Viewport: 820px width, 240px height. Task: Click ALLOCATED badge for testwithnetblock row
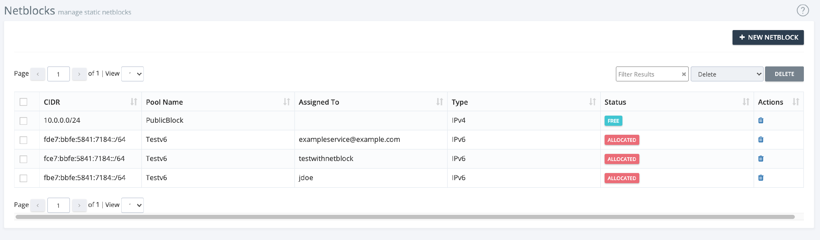pyautogui.click(x=622, y=159)
